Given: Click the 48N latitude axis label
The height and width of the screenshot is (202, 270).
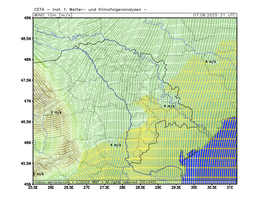Looking at the screenshot, I should point(27,60).
